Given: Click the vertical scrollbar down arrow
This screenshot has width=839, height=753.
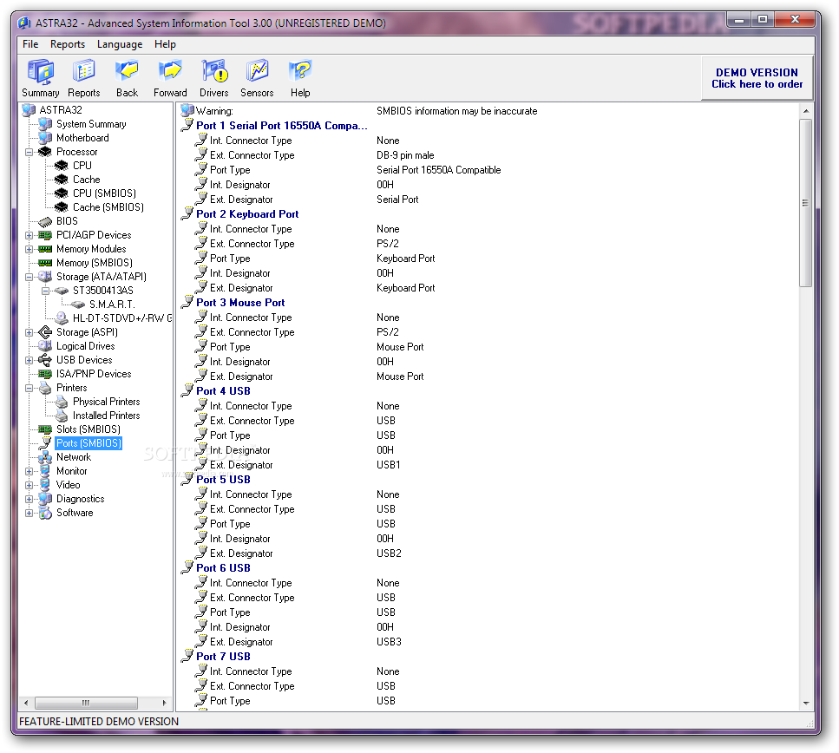Looking at the screenshot, I should [x=806, y=703].
